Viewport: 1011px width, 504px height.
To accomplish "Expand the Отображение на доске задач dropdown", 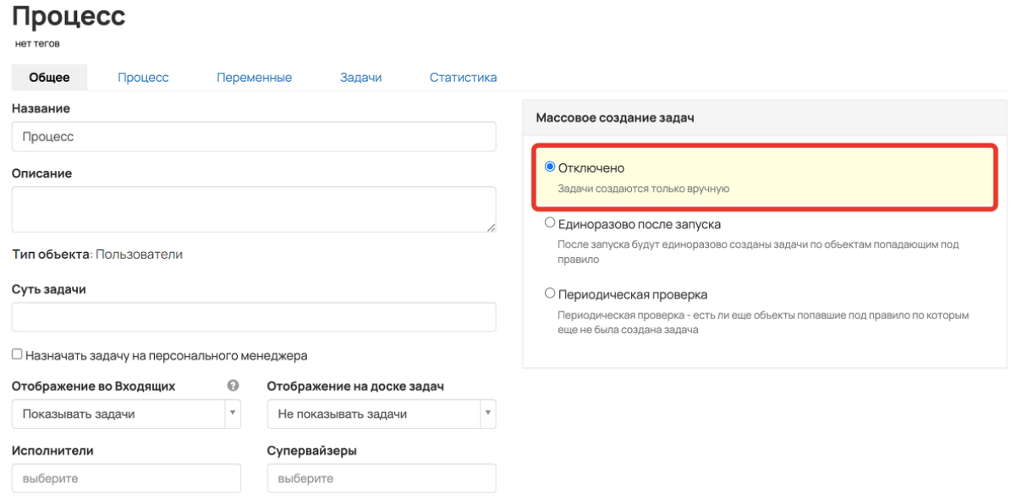I will 382,414.
